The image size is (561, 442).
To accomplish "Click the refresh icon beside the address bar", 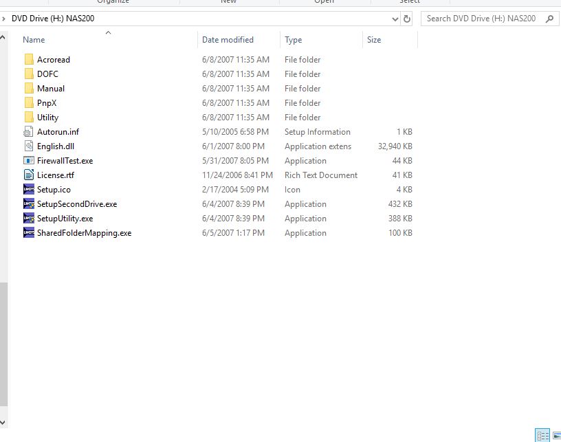I will coord(407,19).
